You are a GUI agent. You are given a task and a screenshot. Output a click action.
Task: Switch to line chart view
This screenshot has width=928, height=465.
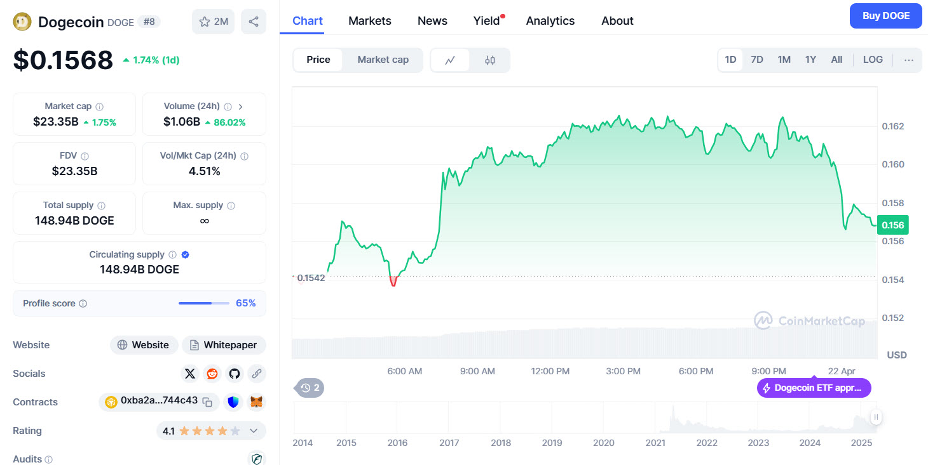[451, 60]
